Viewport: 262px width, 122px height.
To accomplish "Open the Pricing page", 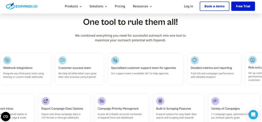I will coord(120,6).
